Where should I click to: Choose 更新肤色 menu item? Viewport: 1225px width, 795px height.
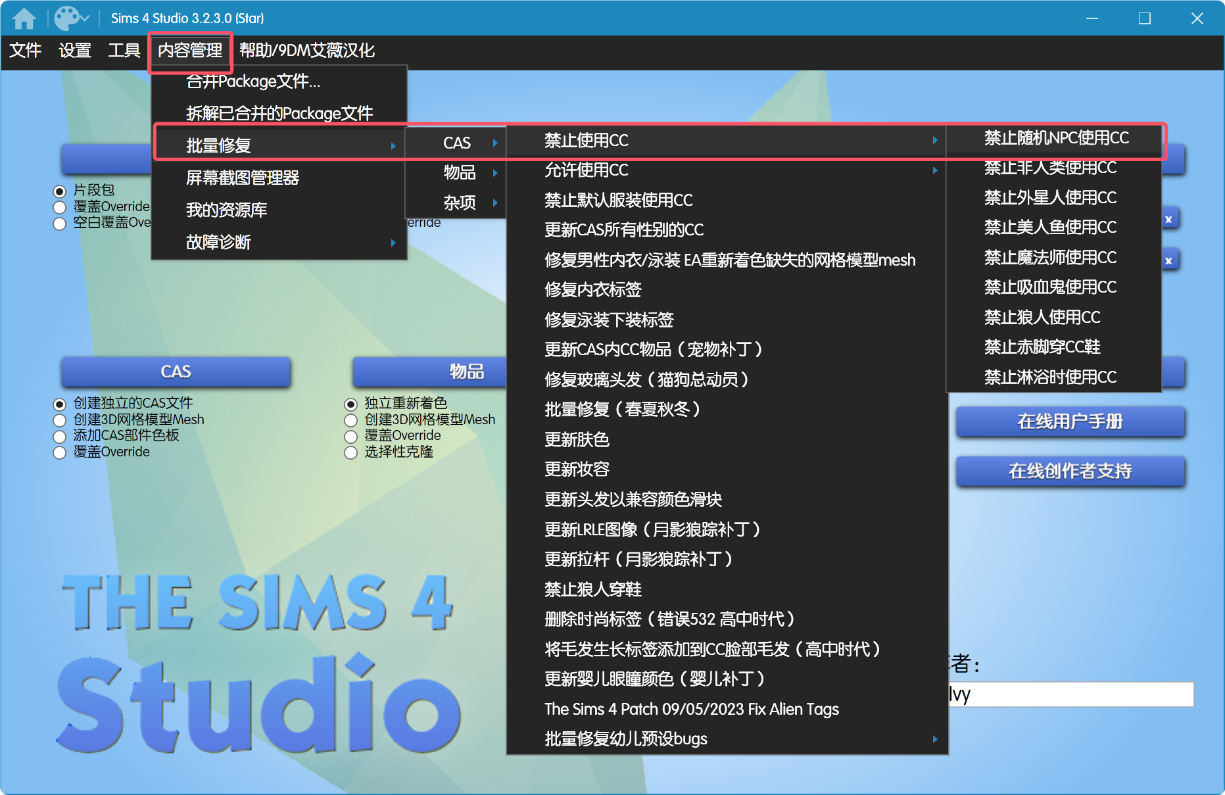point(727,439)
